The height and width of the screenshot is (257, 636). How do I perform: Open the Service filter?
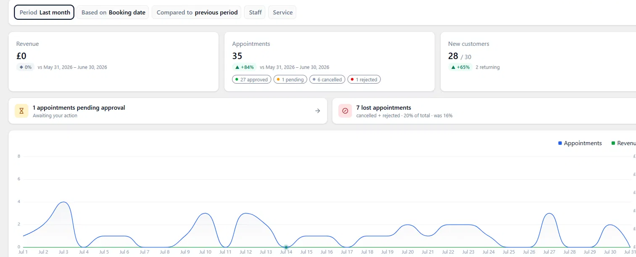[x=282, y=13]
